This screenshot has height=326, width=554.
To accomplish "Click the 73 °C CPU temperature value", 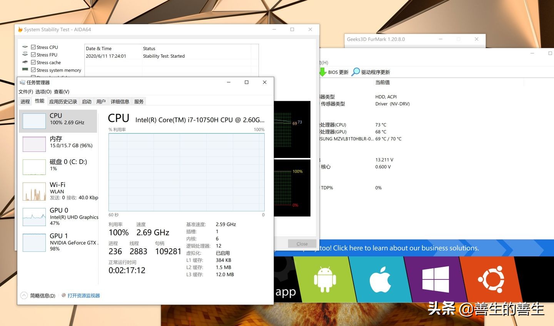I will [381, 125].
